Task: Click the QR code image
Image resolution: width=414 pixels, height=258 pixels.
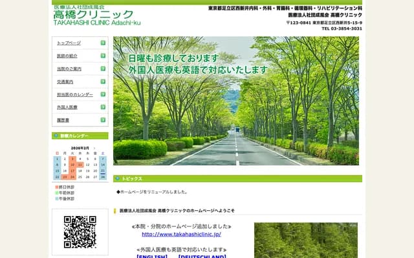Action: click(80, 232)
